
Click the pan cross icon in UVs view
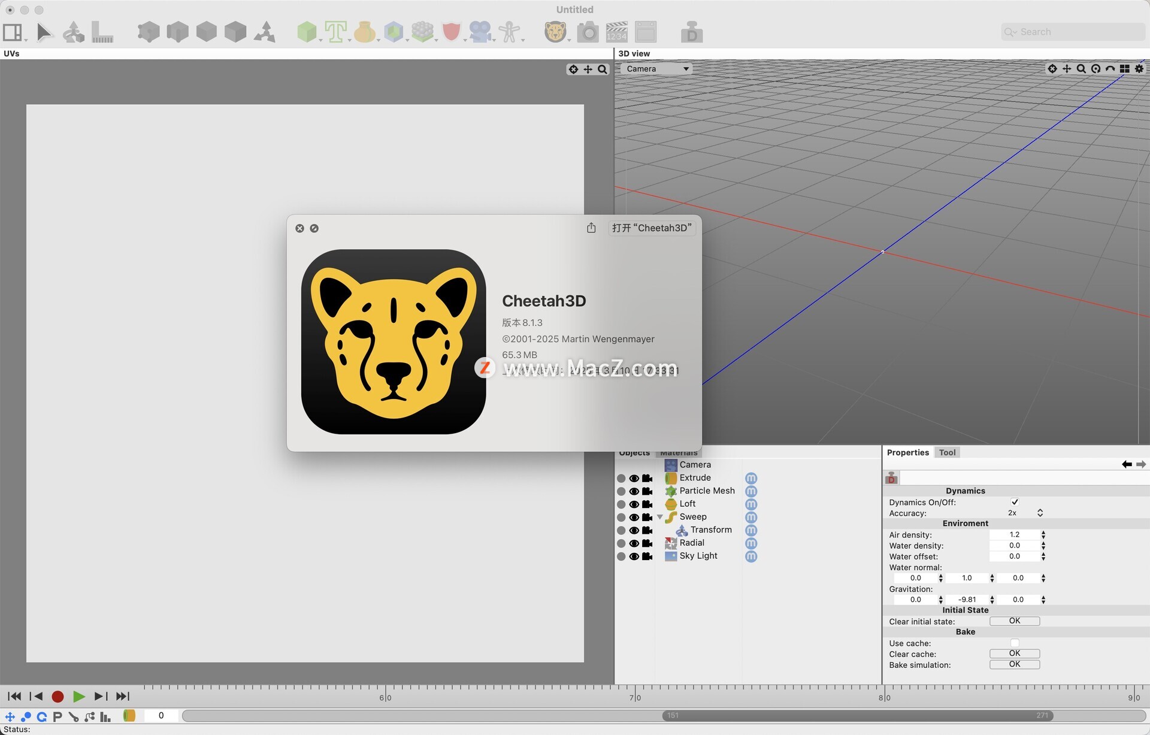[588, 69]
